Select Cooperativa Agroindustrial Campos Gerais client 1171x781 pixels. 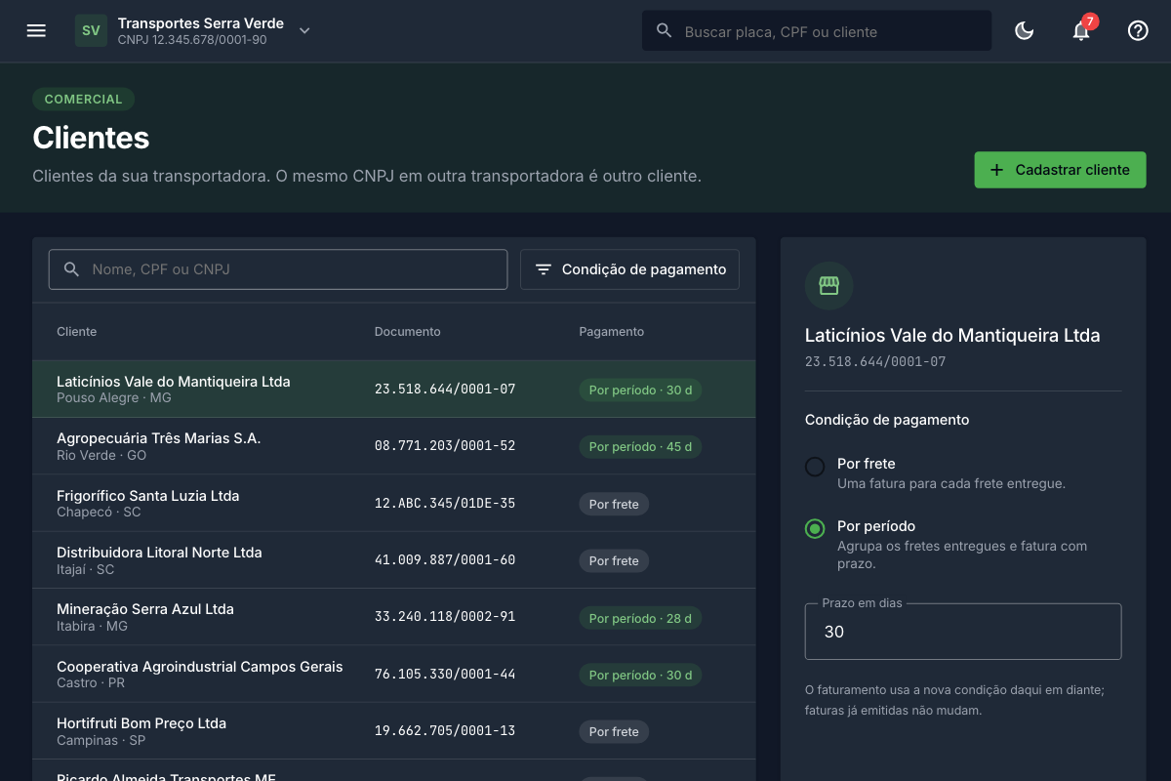coord(393,675)
